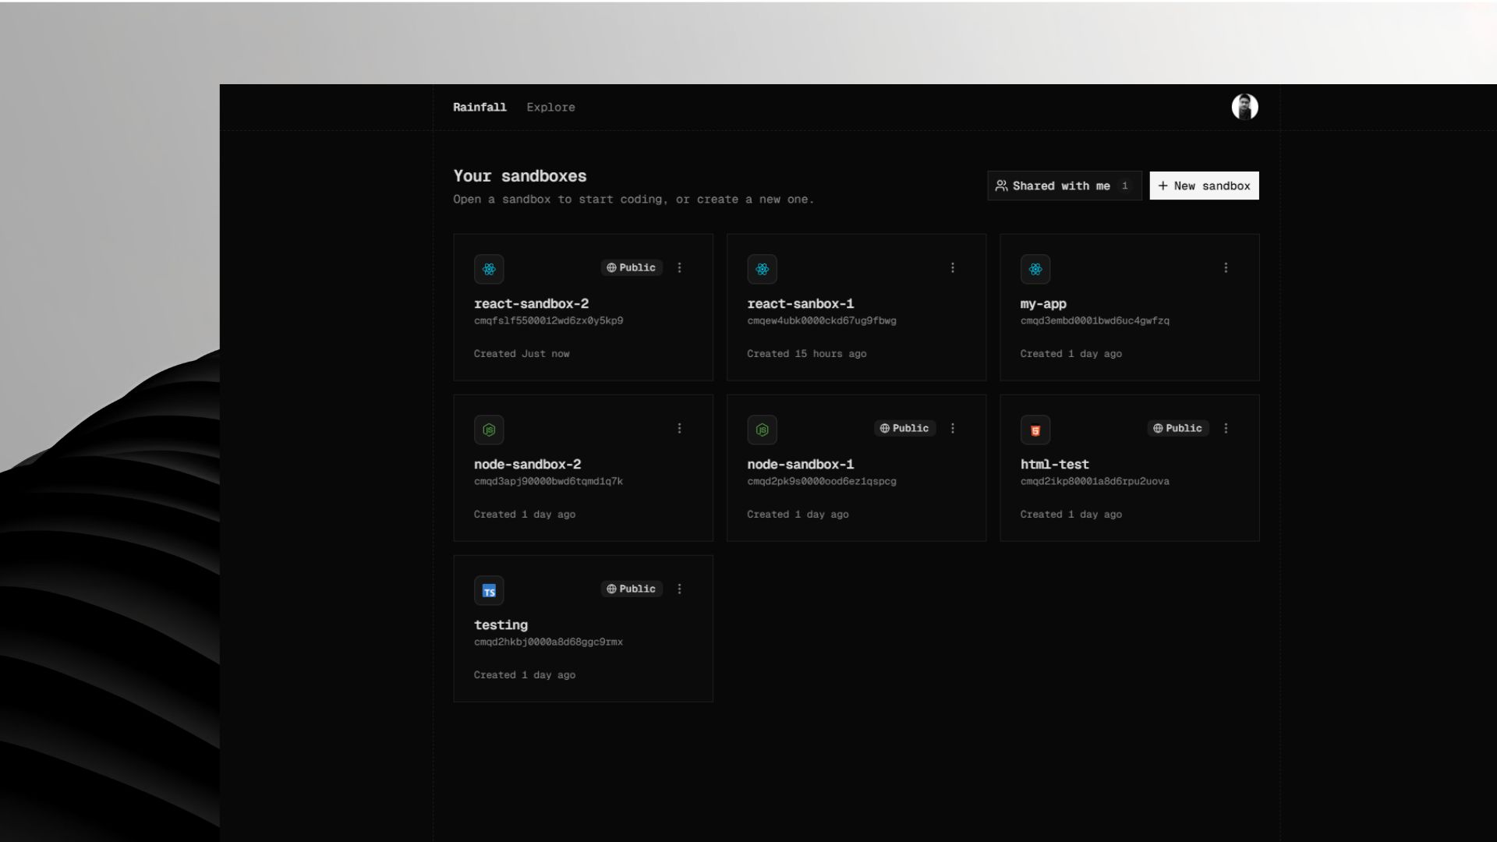Click the React icon on my-app
The width and height of the screenshot is (1497, 842).
click(x=1035, y=269)
